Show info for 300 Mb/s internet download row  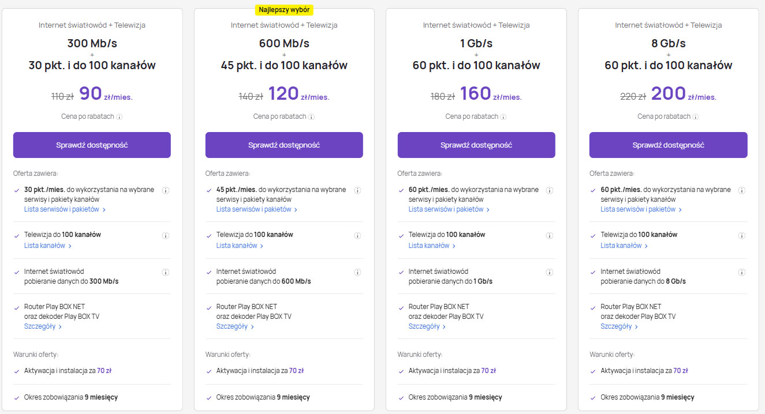pos(165,272)
